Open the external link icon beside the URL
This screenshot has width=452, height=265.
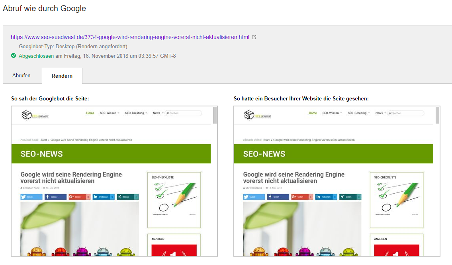point(254,37)
